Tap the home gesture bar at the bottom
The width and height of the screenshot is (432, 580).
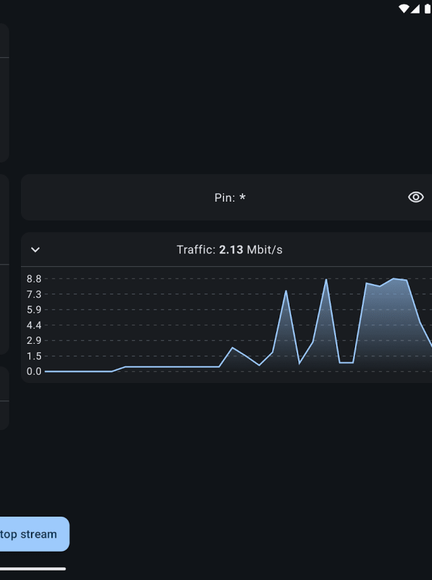tap(32, 569)
